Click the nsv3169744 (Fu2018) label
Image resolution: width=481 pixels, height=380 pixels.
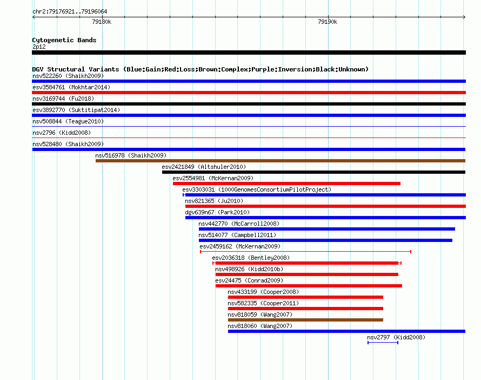[63, 99]
